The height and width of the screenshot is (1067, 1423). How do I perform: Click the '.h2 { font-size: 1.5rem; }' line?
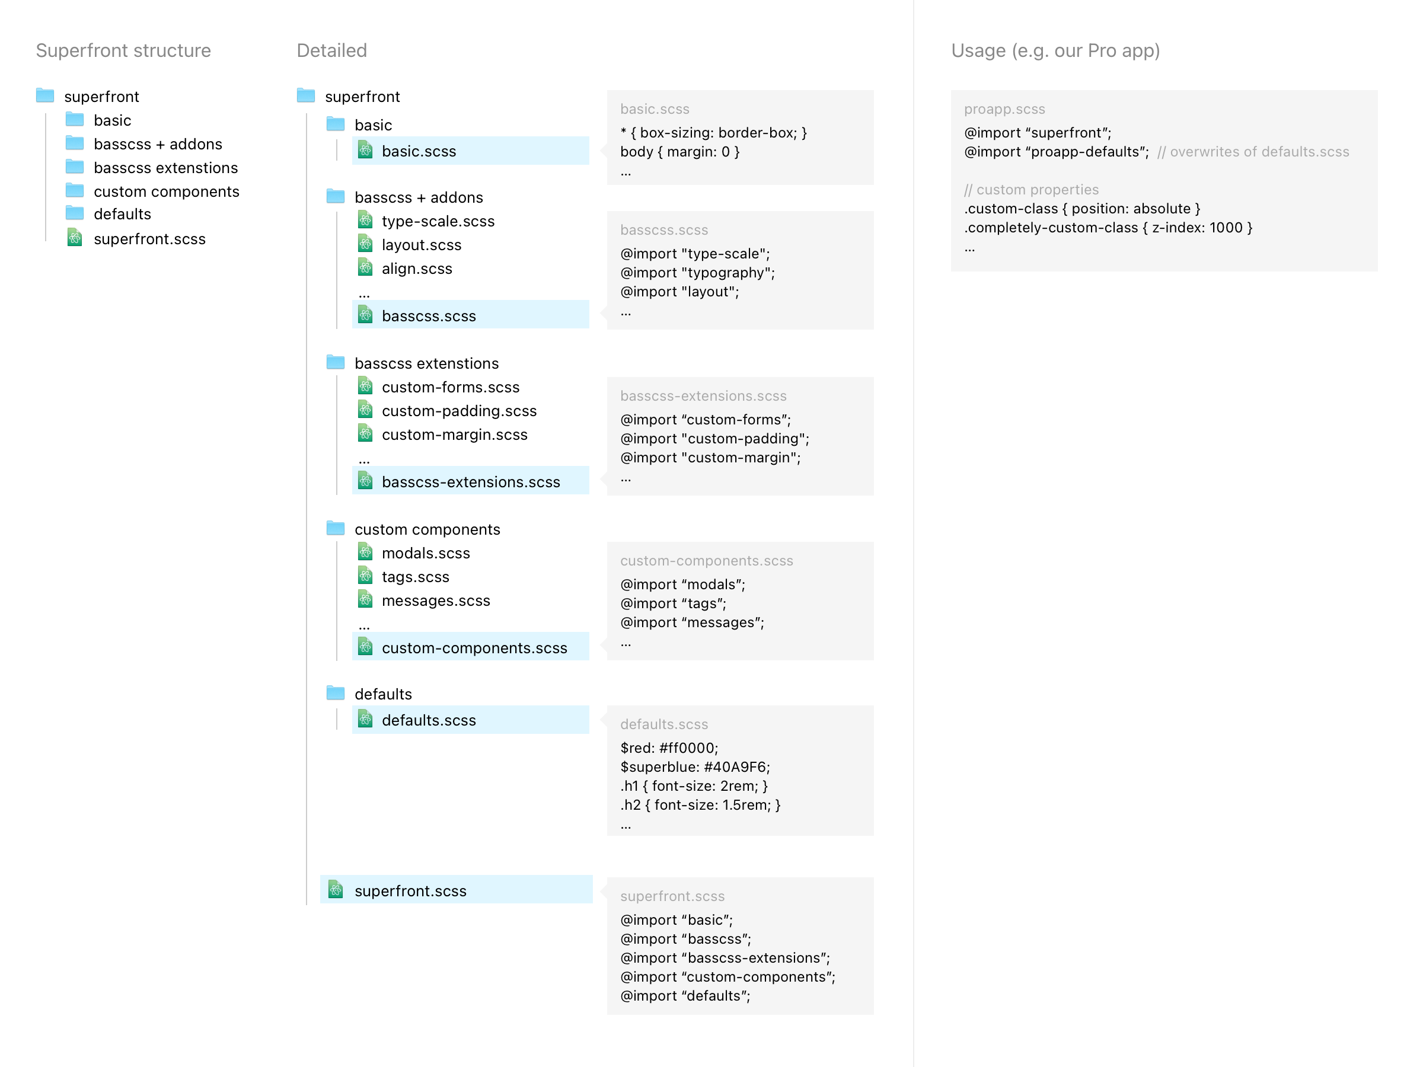coord(700,804)
